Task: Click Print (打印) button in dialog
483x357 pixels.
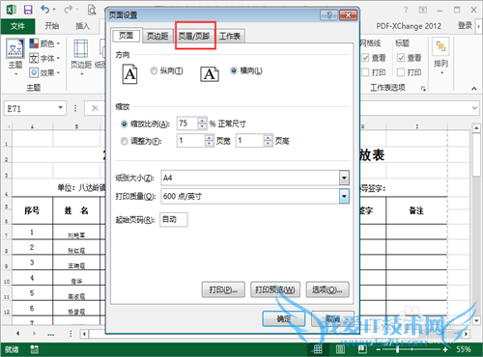Action: click(223, 289)
